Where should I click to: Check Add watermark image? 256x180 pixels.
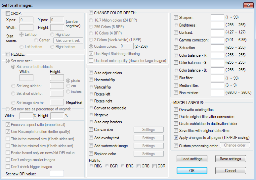91,146
